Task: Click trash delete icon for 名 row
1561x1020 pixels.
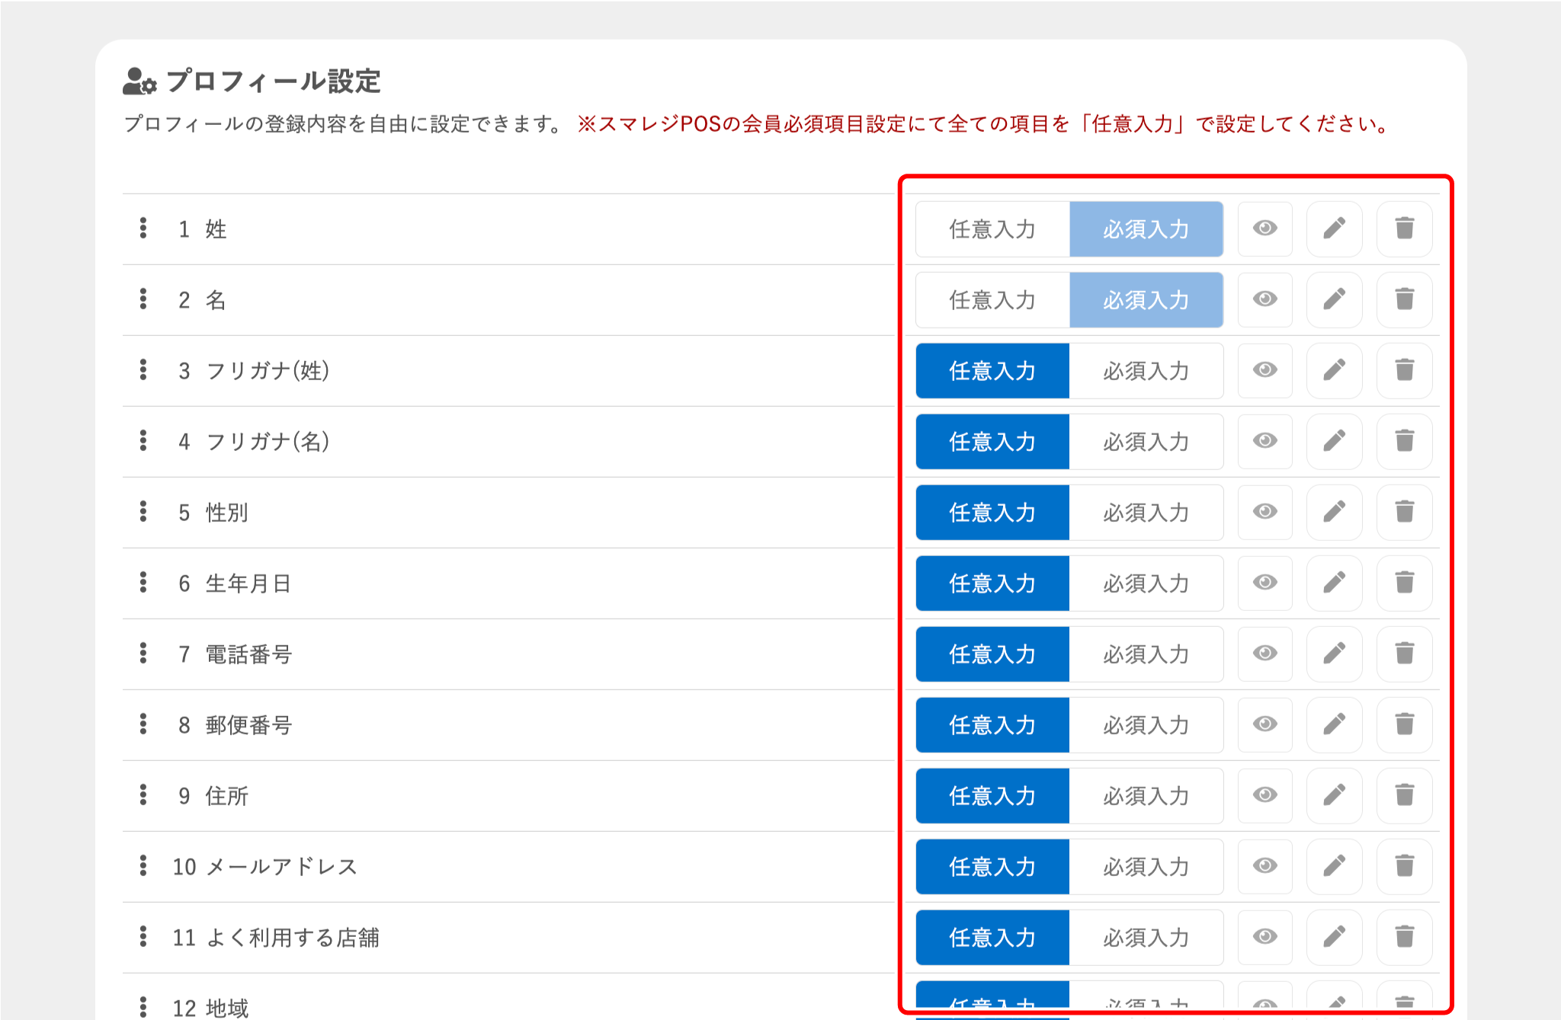Action: (1404, 299)
